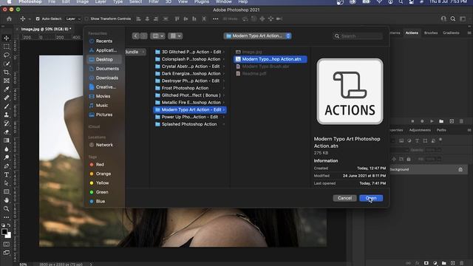473x266 pixels.
Task: Select the Pen tool
Action: tap(7, 166)
